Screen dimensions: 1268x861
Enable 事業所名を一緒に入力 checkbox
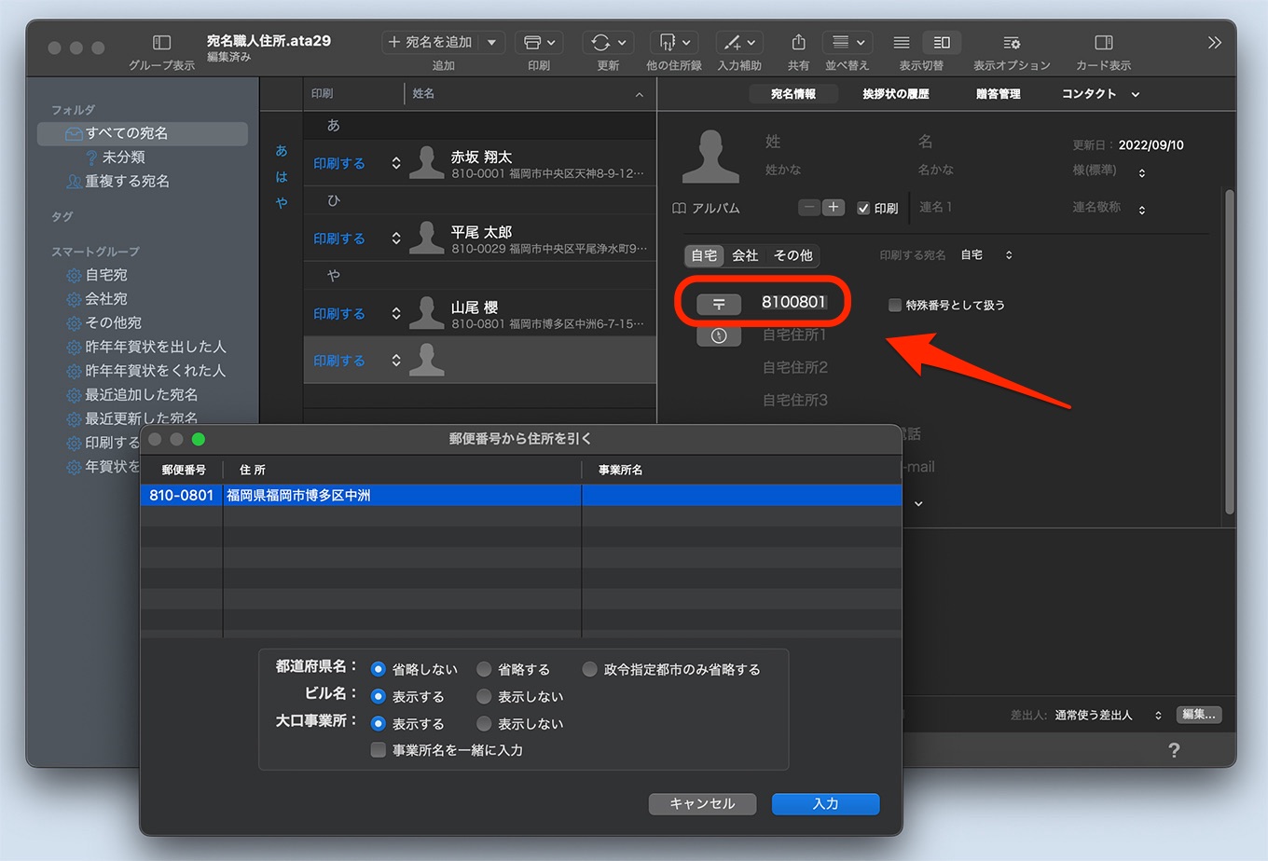click(379, 750)
